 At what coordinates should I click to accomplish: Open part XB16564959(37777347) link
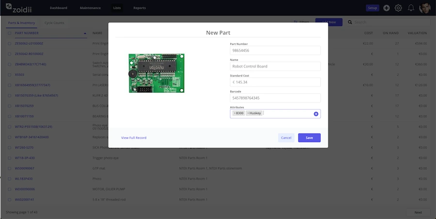tap(32, 85)
